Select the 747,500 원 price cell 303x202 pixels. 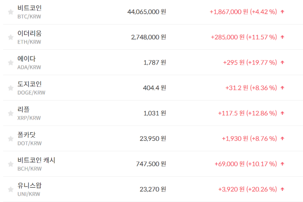[151, 164]
